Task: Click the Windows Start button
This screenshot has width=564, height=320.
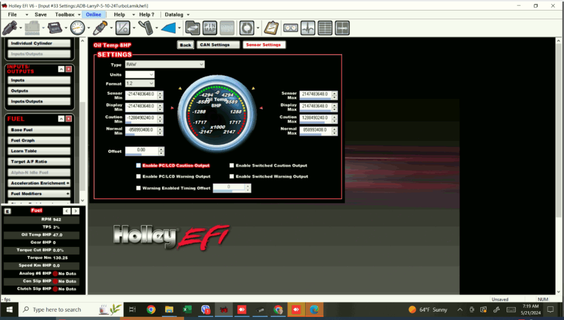Action: coord(9,310)
